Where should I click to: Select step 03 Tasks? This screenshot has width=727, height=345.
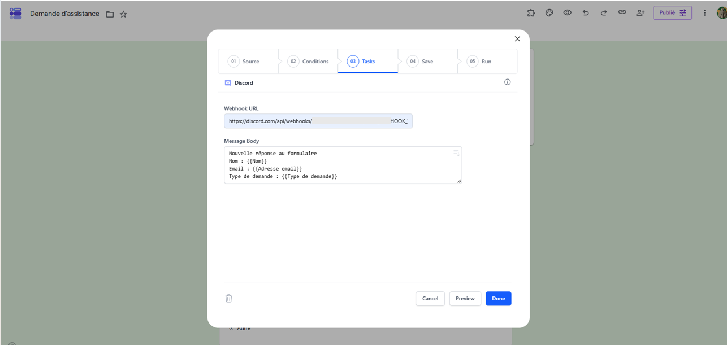pyautogui.click(x=368, y=61)
